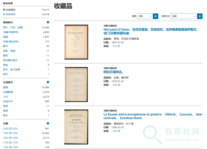
Task: Click the 10,366 count for 1900 到 1999
Action: point(45,133)
